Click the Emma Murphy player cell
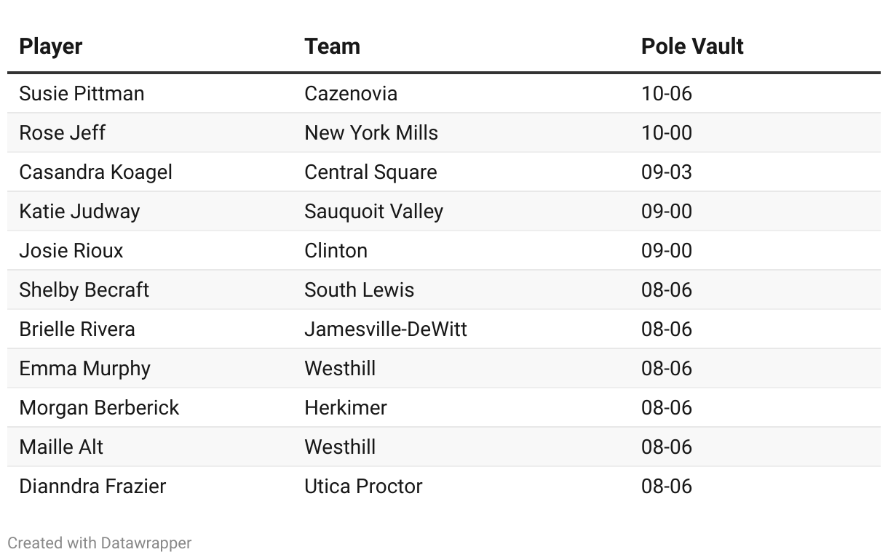The image size is (888, 560). coord(84,369)
